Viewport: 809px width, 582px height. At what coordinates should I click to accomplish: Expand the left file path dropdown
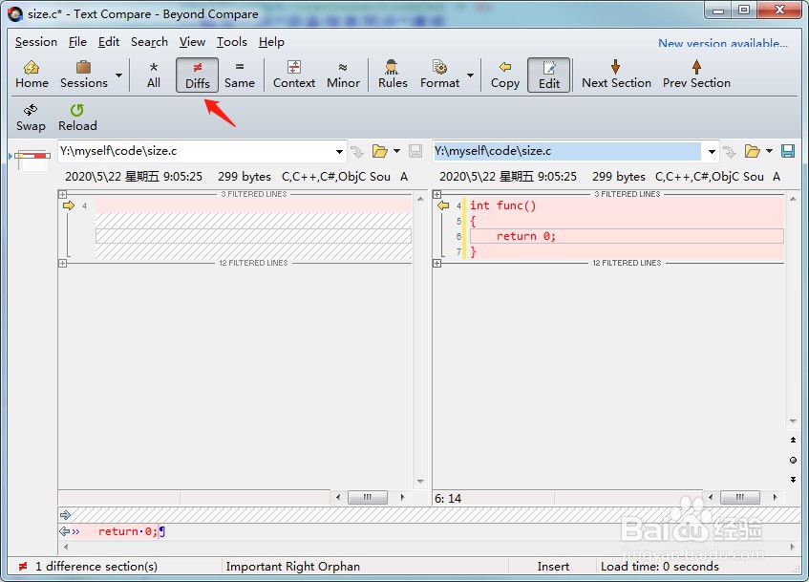(339, 151)
